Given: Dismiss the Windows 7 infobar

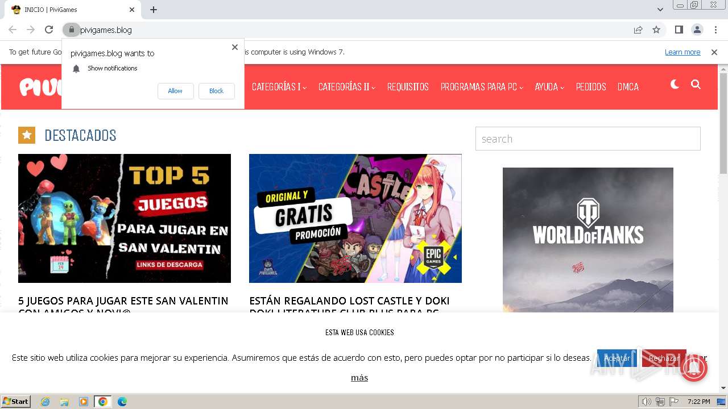Looking at the screenshot, I should click(x=714, y=52).
